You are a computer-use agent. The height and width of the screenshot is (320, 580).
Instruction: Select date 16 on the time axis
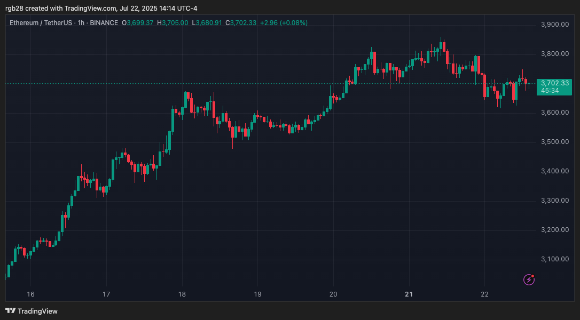(30, 294)
